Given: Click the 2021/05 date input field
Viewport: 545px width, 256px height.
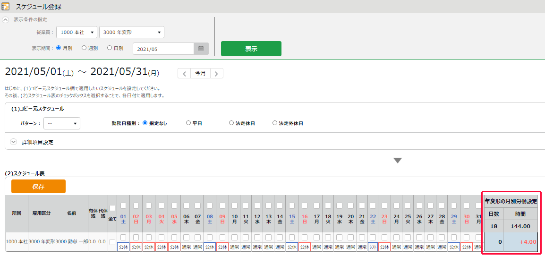Looking at the screenshot, I should coord(163,49).
